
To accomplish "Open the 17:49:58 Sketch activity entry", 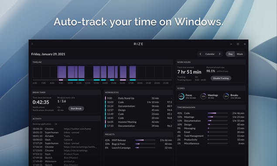I will [65, 158].
